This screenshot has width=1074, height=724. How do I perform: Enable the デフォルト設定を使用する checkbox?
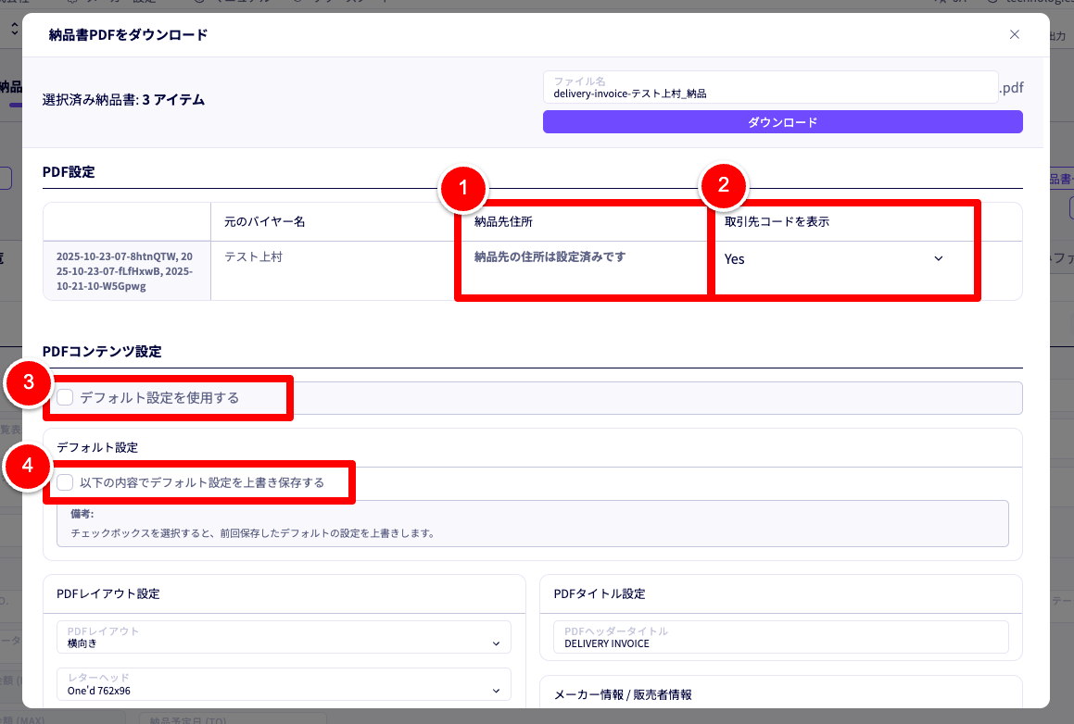pyautogui.click(x=64, y=396)
